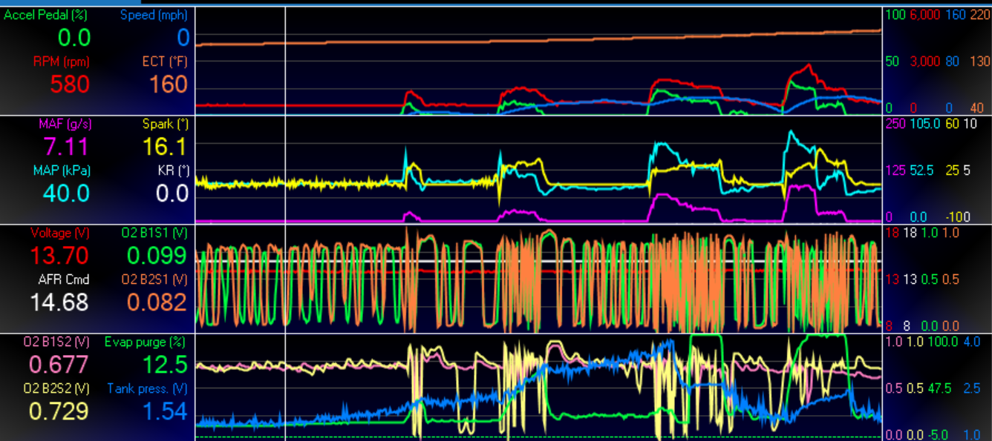Click the Speed (mph) channel label
The width and height of the screenshot is (992, 441).
pos(154,14)
